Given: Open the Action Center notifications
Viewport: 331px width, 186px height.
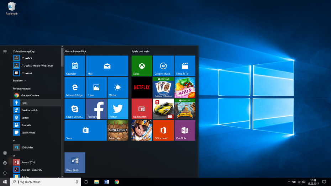Looking at the screenshot, I should click(324, 182).
